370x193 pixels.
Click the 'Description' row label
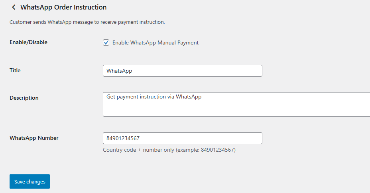pos(24,98)
